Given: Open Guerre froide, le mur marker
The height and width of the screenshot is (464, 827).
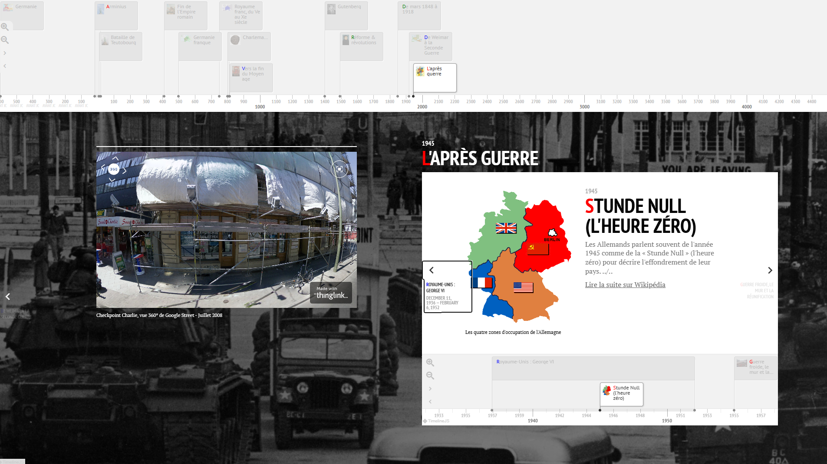Looking at the screenshot, I should tap(755, 368).
